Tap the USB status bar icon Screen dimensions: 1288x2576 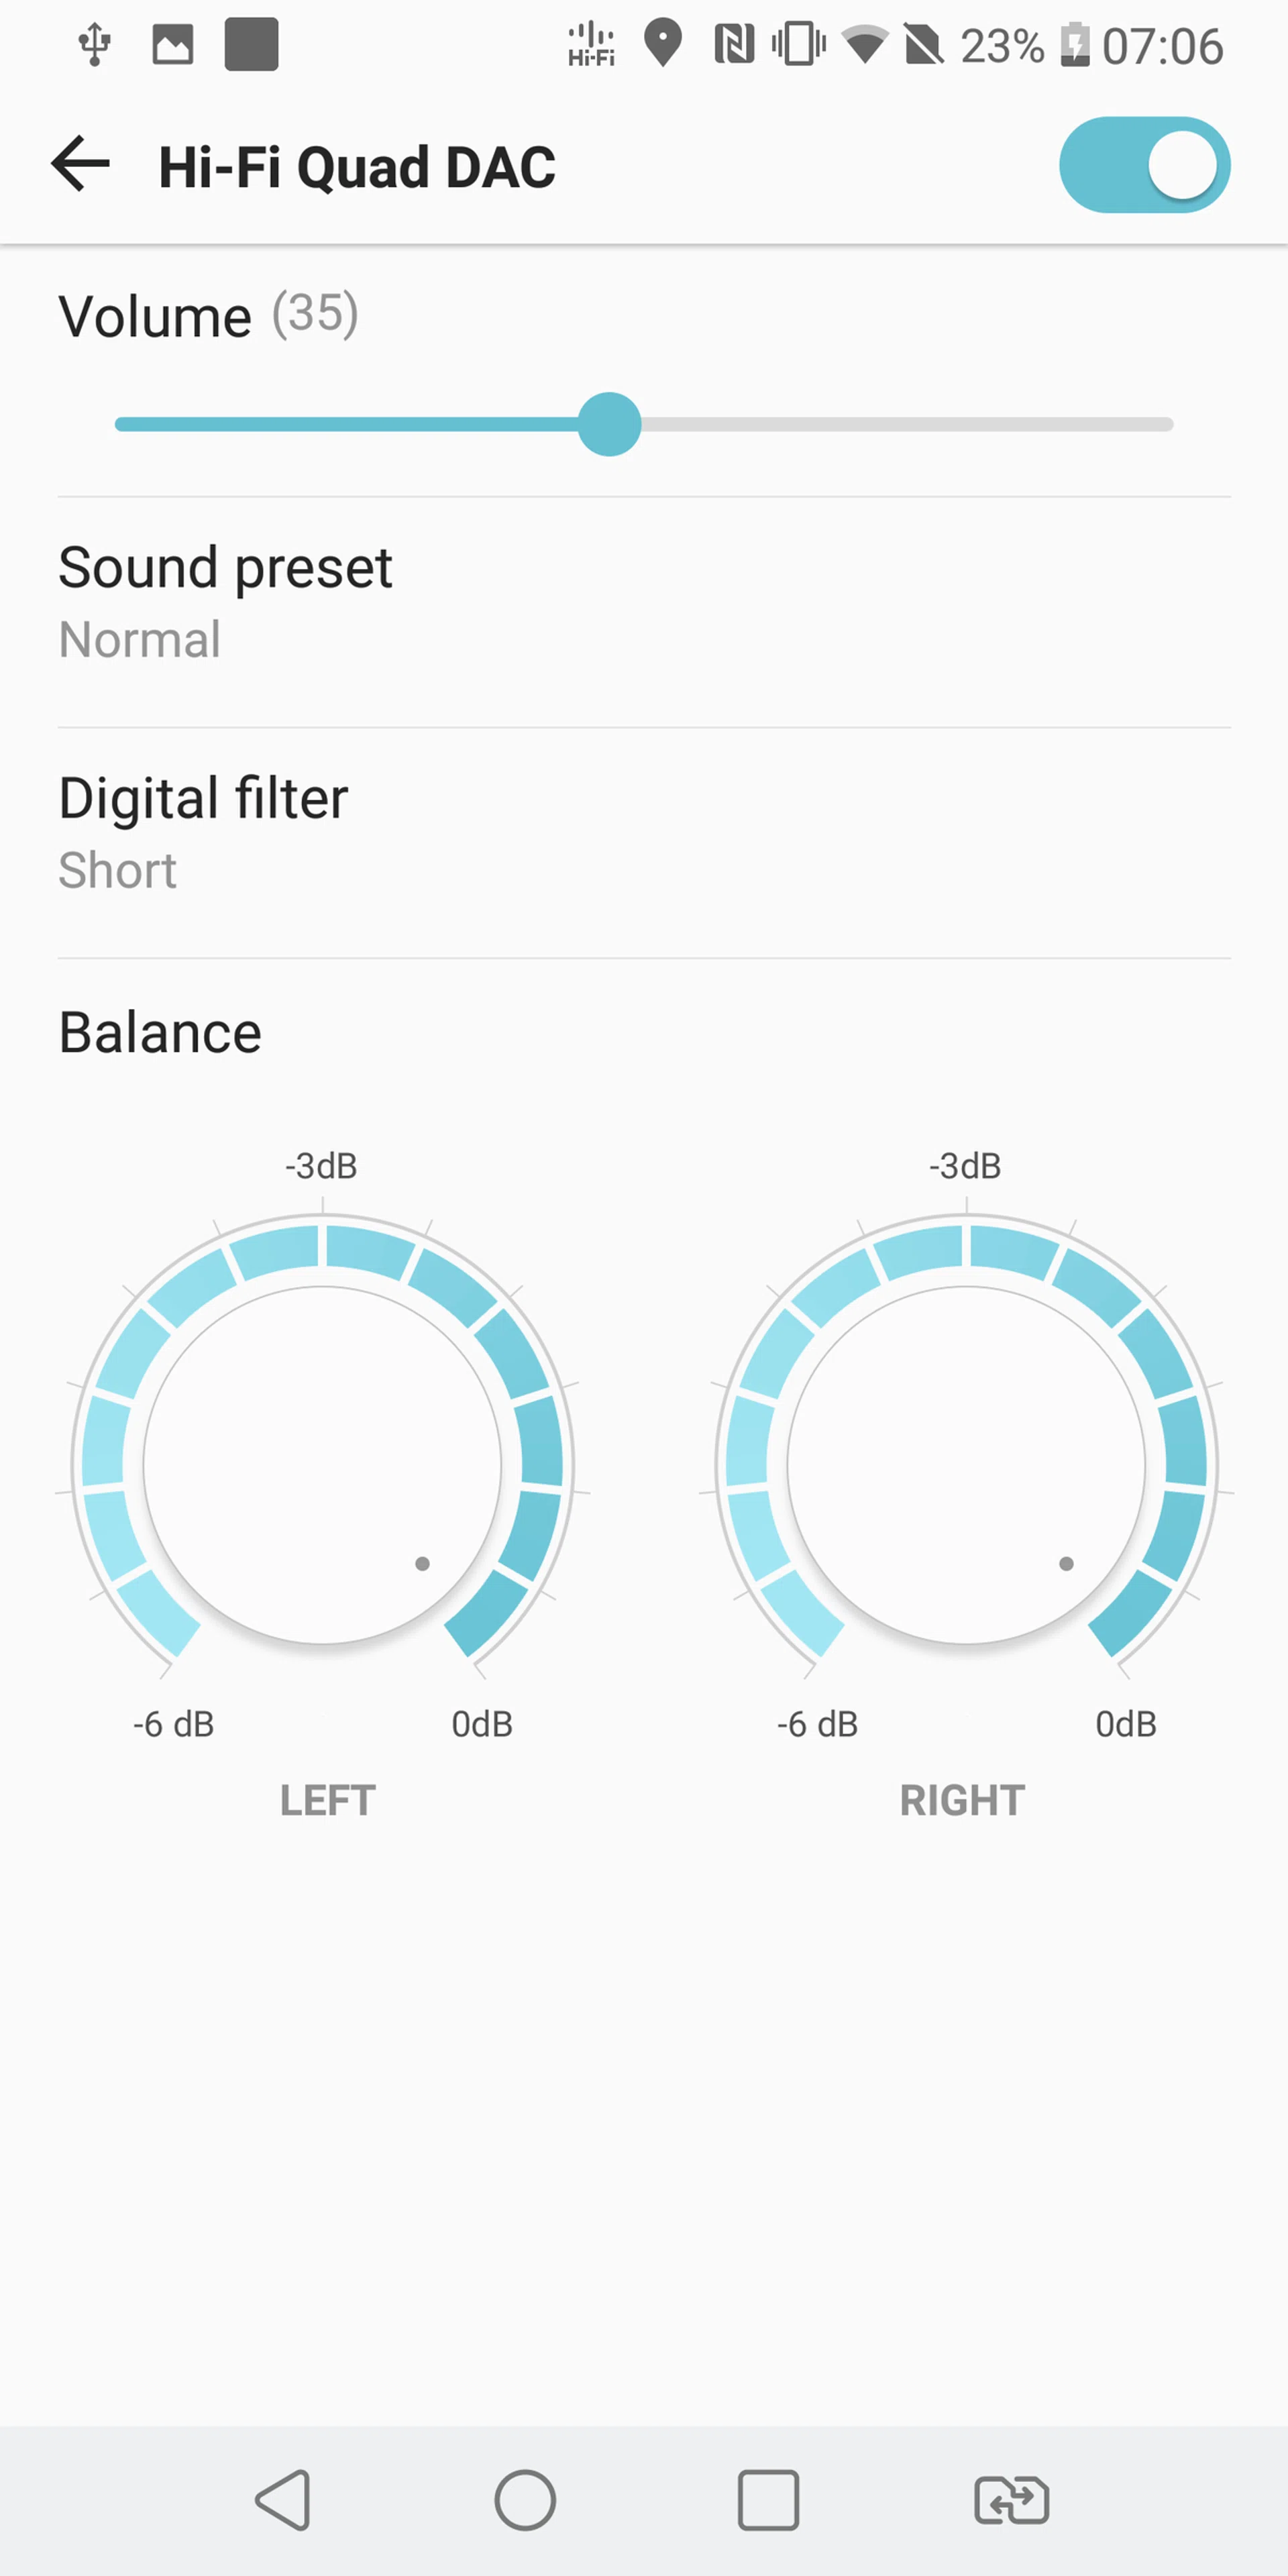point(95,45)
